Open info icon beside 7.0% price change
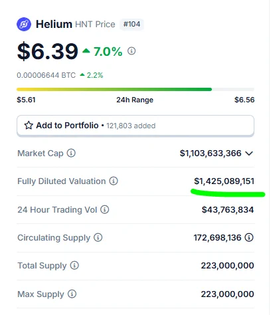Viewport: 271px width, 315px height. tap(132, 51)
